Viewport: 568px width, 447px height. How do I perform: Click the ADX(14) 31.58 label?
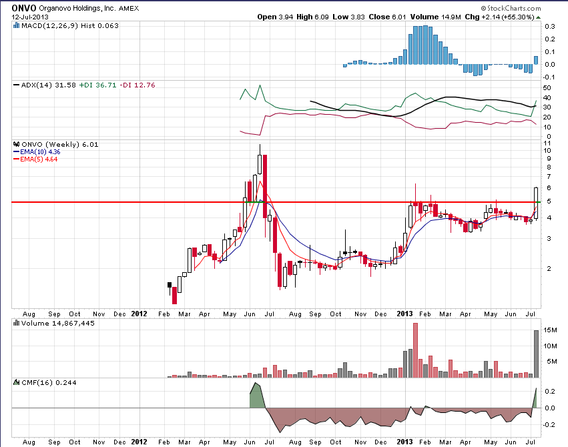[x=49, y=85]
